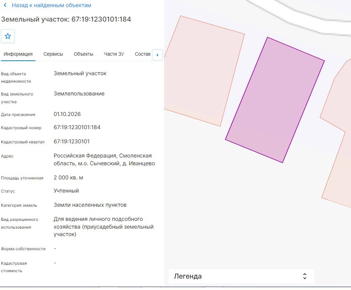Screen dimensions: 351x290
Task: Click the date value 01.10.2026
Action: [67, 114]
